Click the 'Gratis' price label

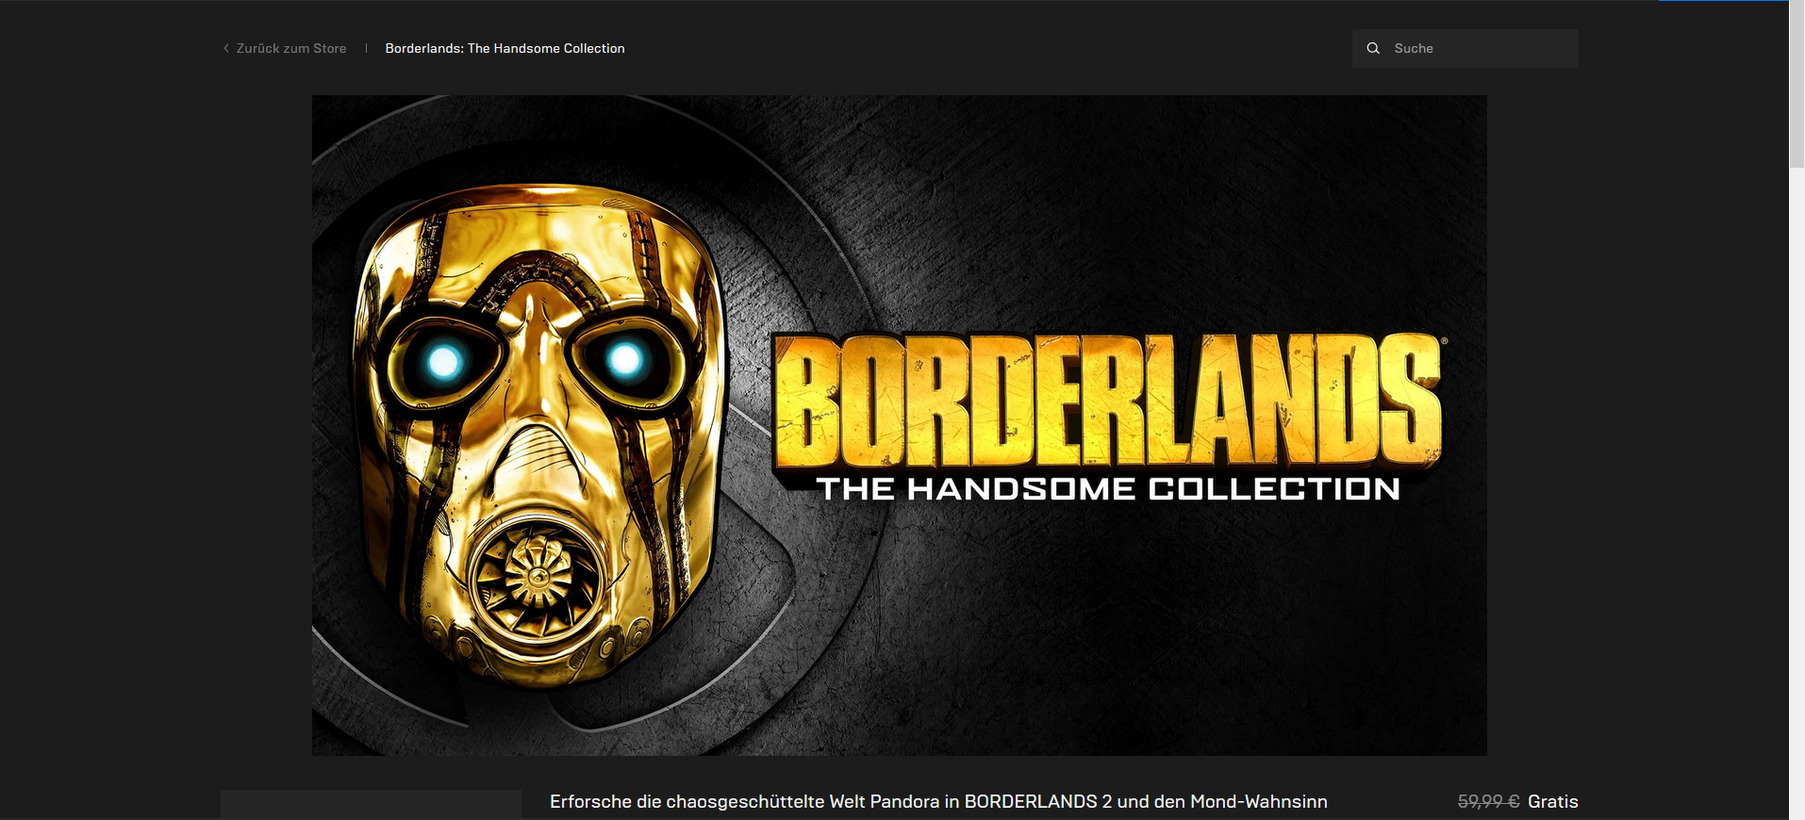point(1552,801)
